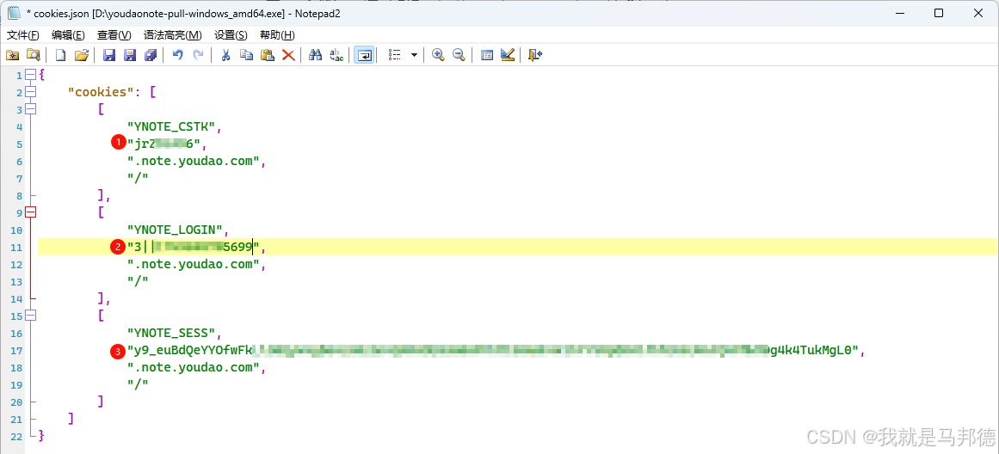Click the Notepad2 title bar app icon

click(14, 14)
